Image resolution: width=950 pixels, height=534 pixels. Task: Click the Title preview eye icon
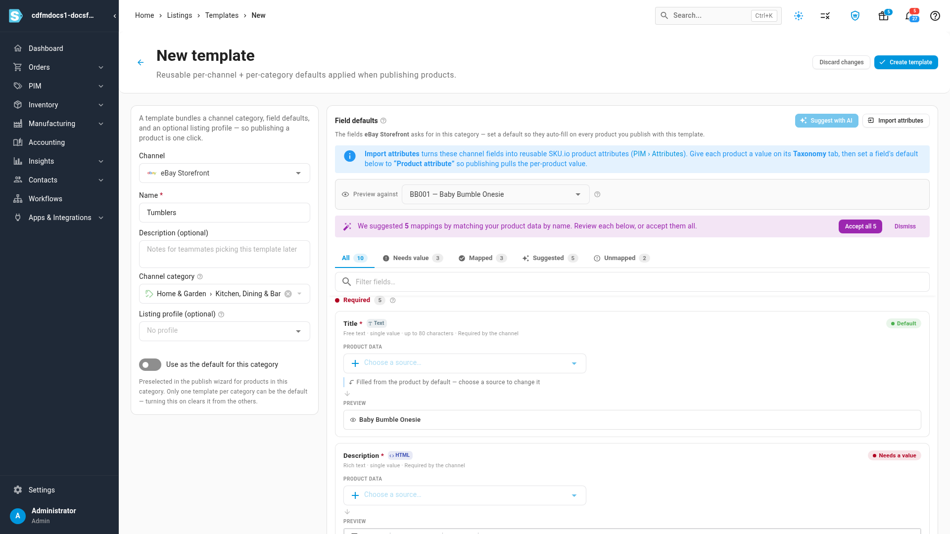point(353,420)
